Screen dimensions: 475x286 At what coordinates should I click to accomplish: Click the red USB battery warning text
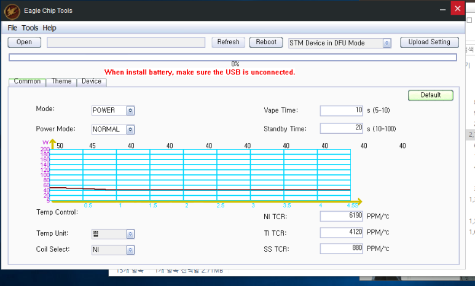tap(200, 72)
